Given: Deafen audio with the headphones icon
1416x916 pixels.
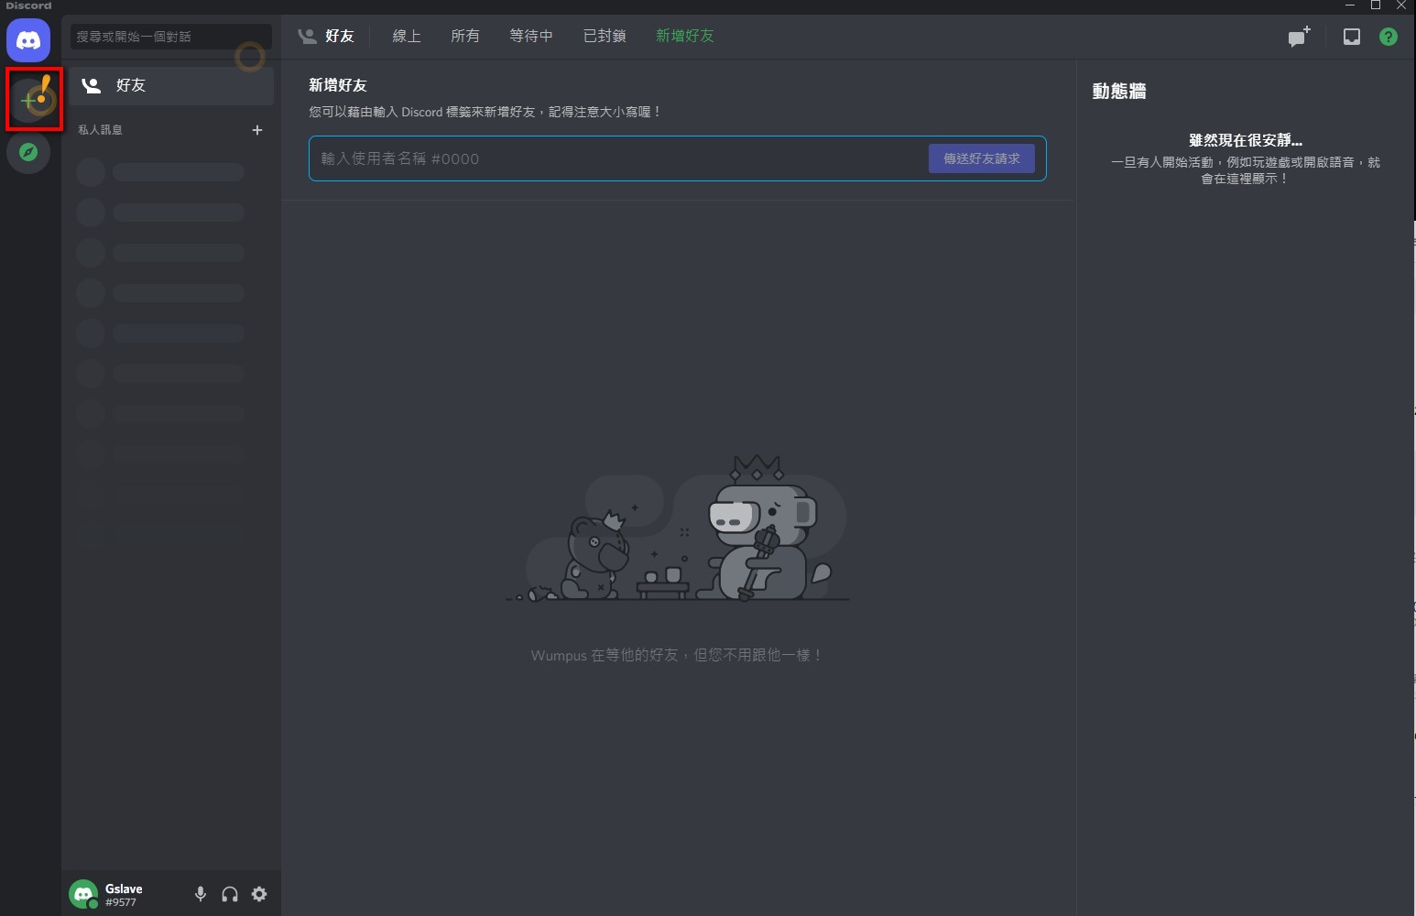Looking at the screenshot, I should 230,894.
